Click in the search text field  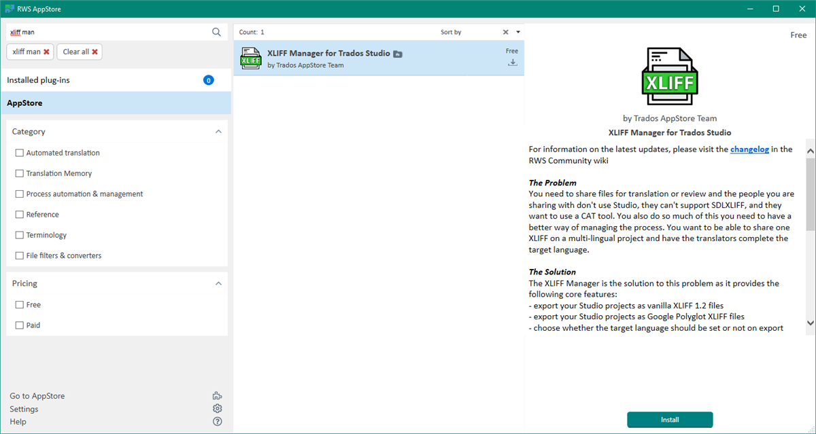109,32
